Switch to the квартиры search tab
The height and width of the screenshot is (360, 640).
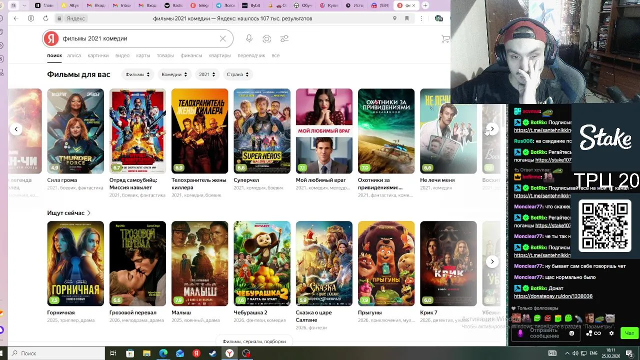[219, 55]
